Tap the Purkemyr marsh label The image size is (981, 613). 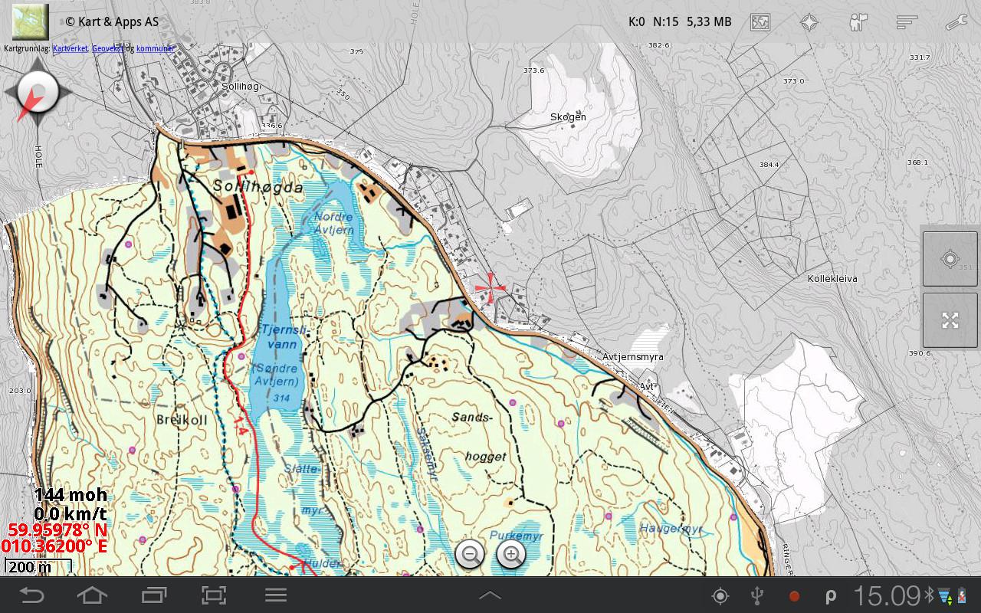point(516,536)
